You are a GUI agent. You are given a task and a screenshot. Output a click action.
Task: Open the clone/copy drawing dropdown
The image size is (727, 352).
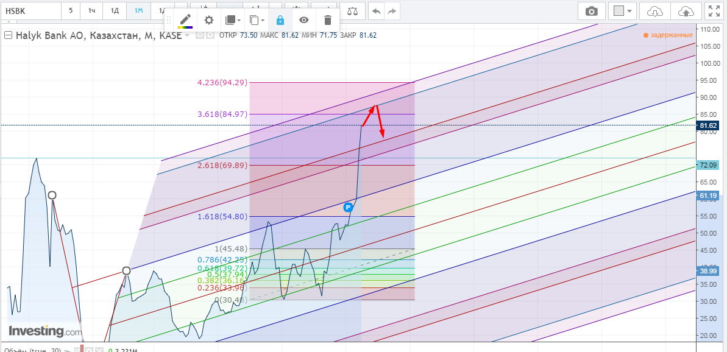point(257,20)
